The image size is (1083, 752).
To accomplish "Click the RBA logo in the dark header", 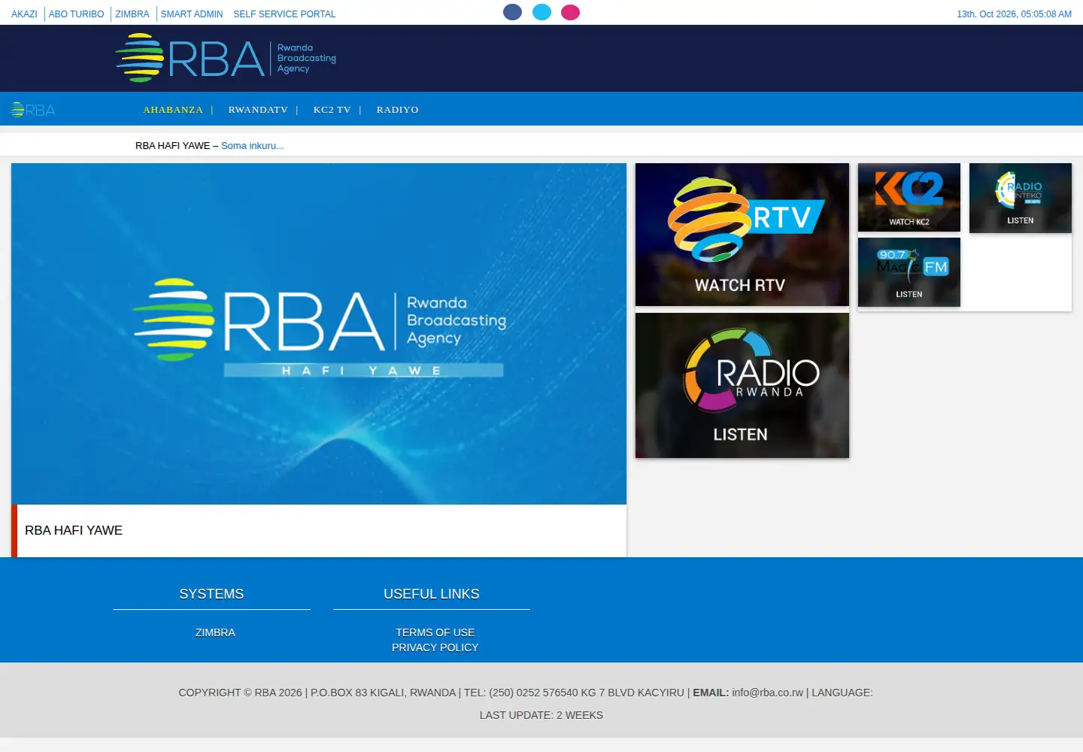I will tap(226, 58).
